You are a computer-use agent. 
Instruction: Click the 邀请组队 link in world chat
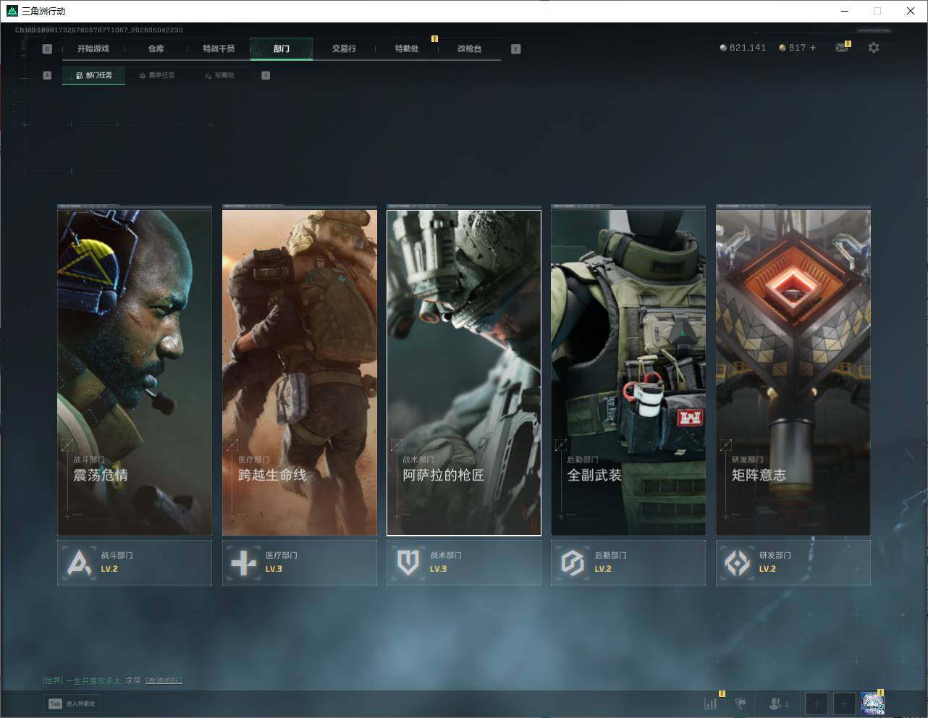click(164, 680)
